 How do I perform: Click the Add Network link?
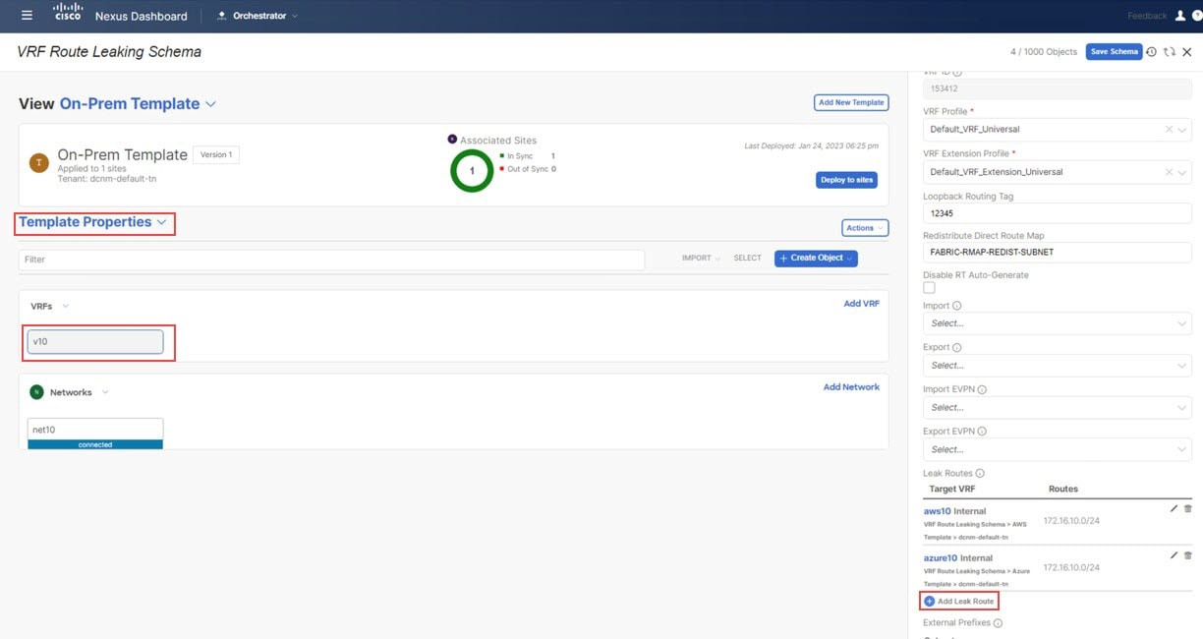pyautogui.click(x=851, y=387)
